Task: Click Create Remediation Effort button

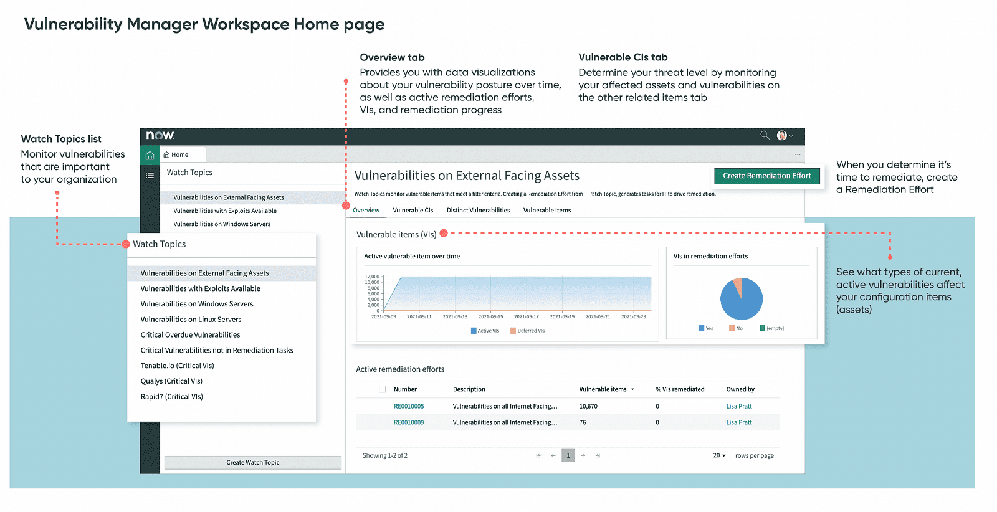Action: 767,176
